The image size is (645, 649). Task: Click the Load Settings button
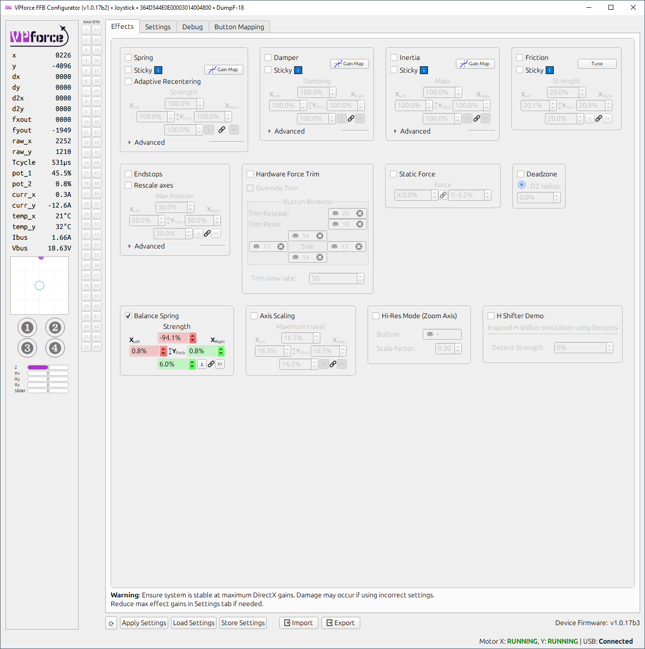(x=194, y=623)
